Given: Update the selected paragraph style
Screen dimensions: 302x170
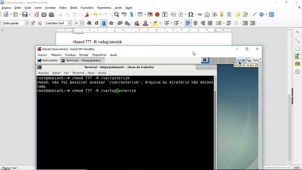Looking at the screenshot, I should click(33, 23).
